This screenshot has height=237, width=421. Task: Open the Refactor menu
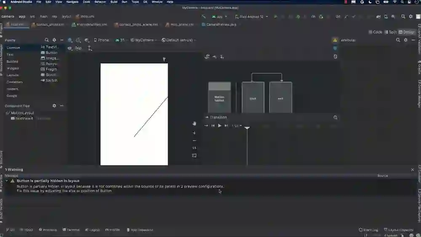coord(100,2)
